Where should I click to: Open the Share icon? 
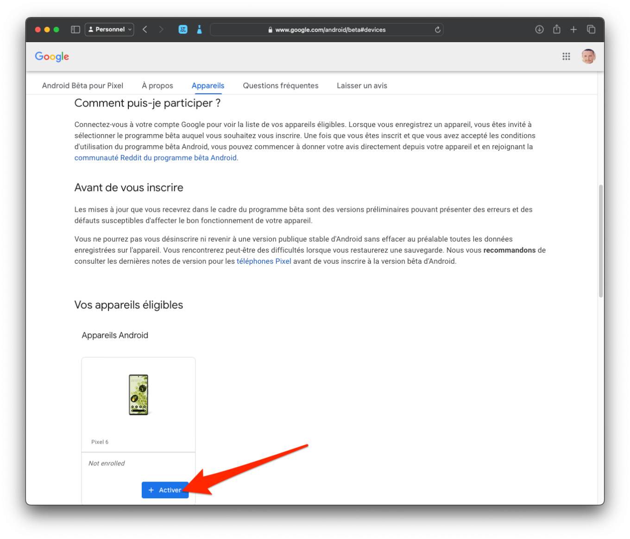coord(556,30)
